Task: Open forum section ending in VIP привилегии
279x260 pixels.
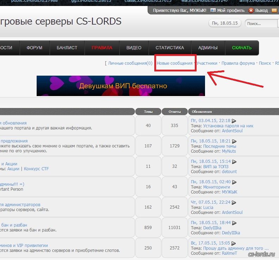Action: pos(24,246)
